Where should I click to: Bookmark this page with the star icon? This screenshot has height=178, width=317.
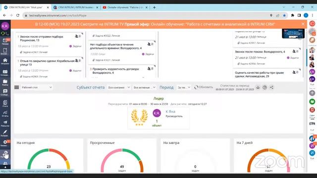click(x=284, y=15)
